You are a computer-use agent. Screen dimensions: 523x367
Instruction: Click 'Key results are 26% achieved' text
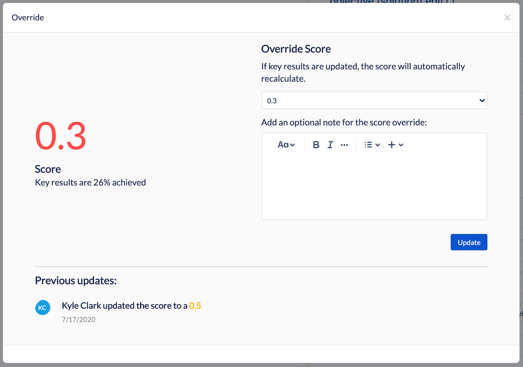click(x=90, y=182)
